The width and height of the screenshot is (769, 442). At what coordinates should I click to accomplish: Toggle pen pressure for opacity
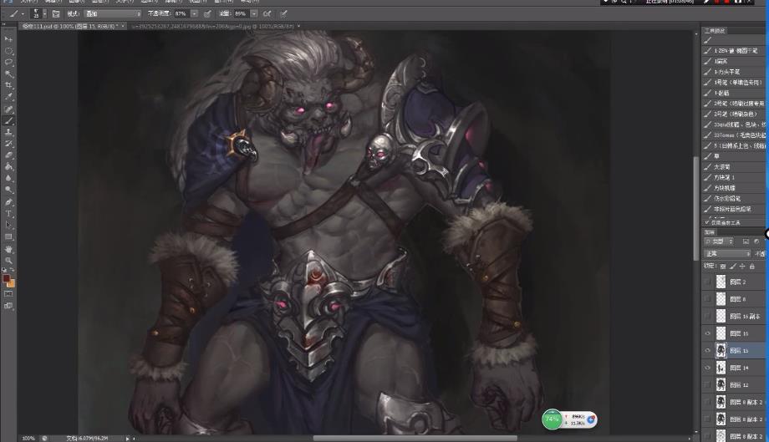(x=207, y=13)
